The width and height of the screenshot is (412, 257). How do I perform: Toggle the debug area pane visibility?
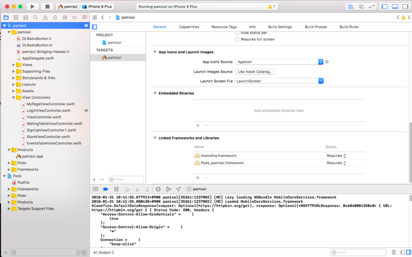(x=395, y=6)
